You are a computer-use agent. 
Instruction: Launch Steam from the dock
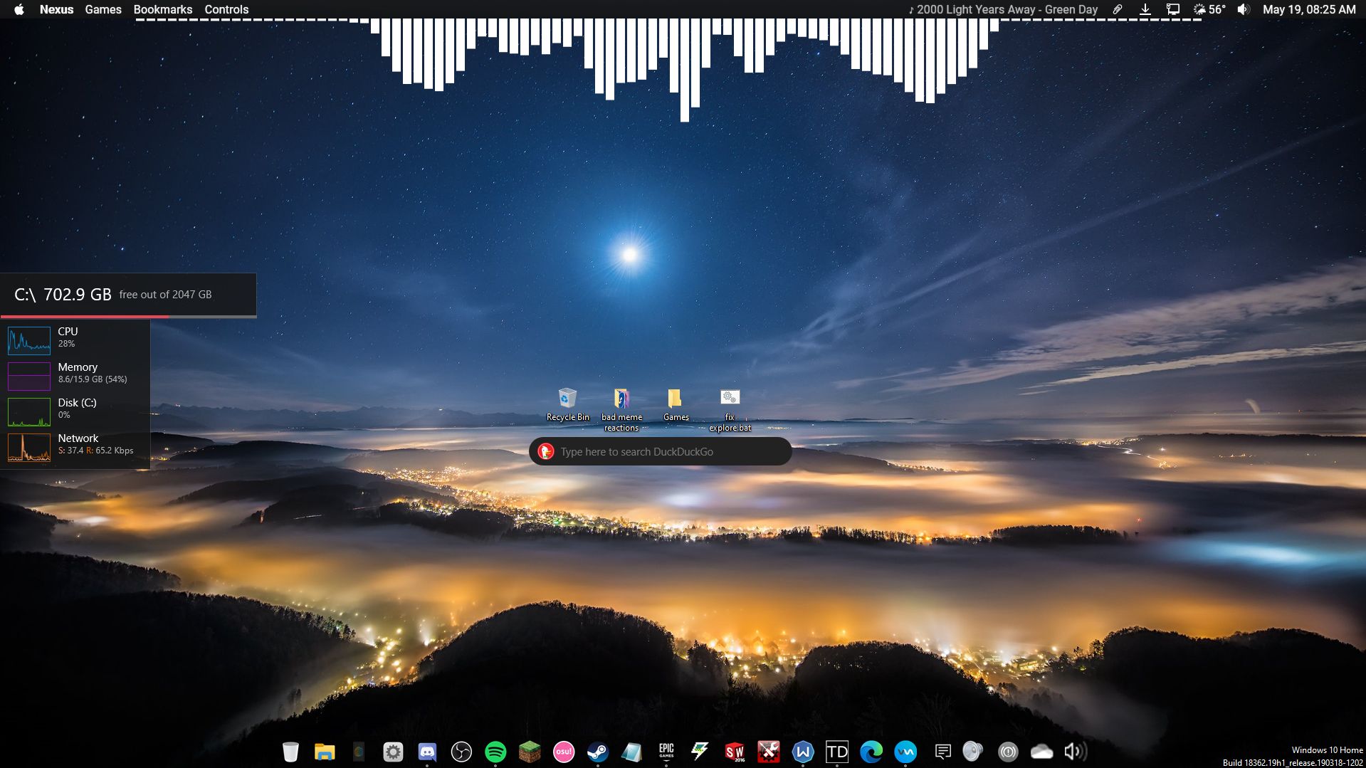coord(597,752)
